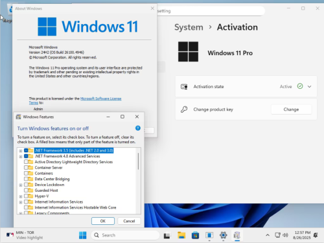Expand the Internet Information Services node
This screenshot has height=243, width=324.
(x=21, y=202)
